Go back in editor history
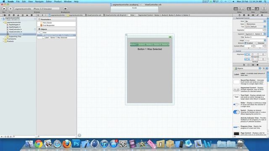269x151 pixels. [x=42, y=15]
